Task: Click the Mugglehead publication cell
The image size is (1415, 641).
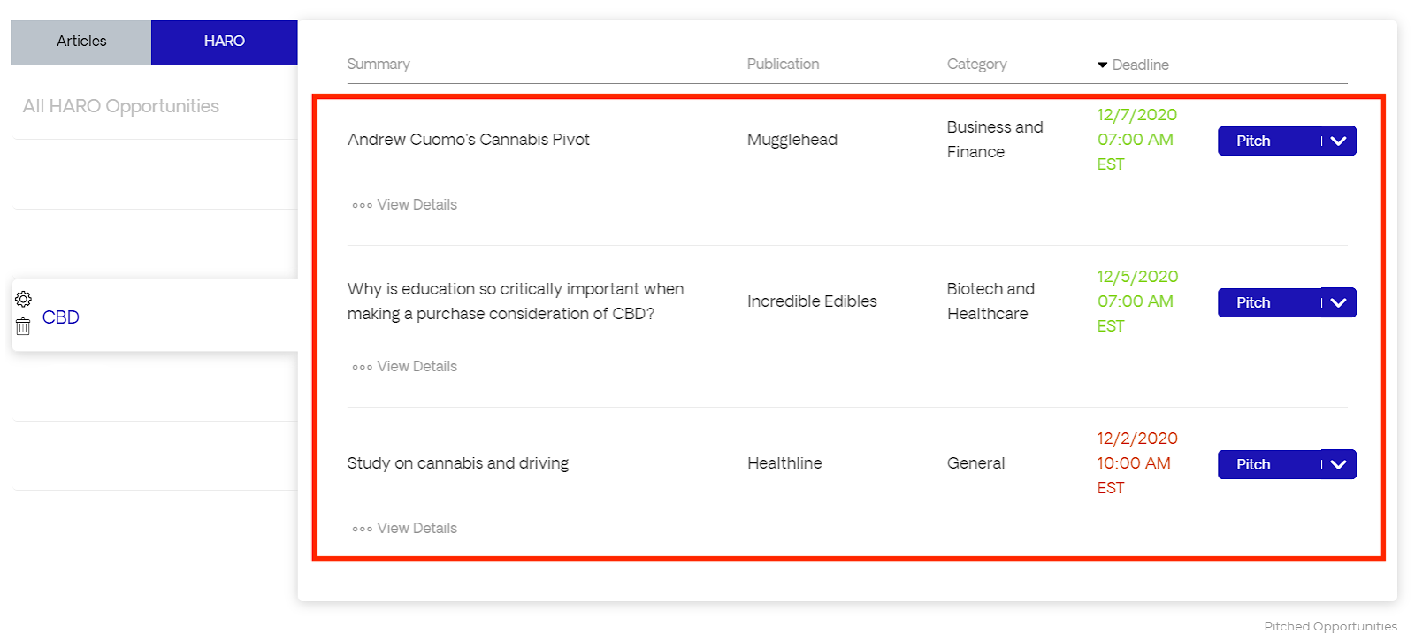Action: [x=792, y=140]
